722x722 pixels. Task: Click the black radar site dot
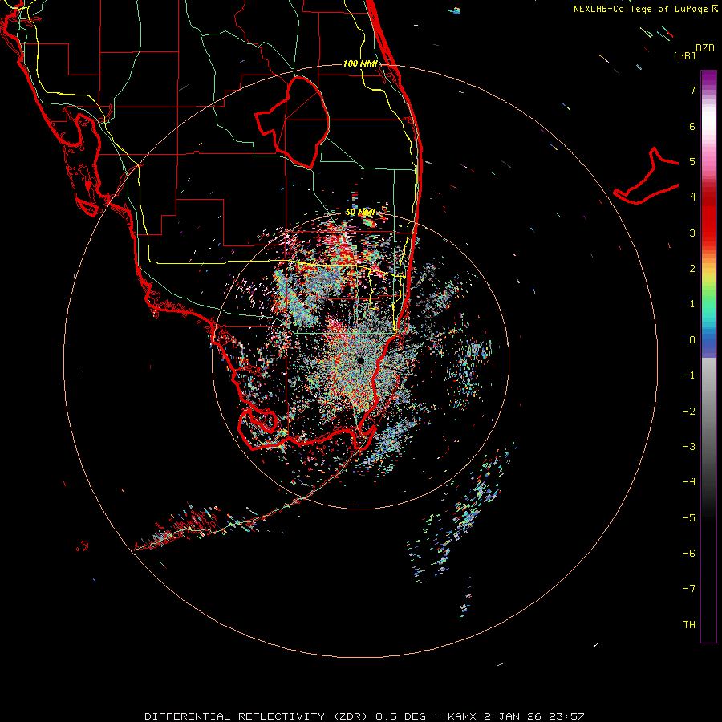[x=360, y=360]
